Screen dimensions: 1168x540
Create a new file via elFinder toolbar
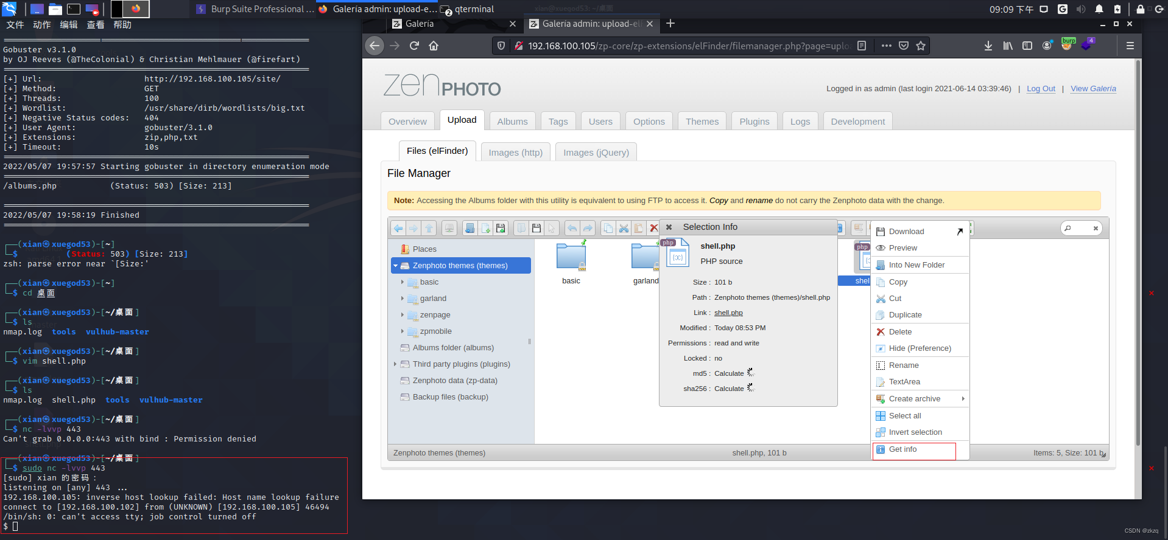(x=485, y=228)
